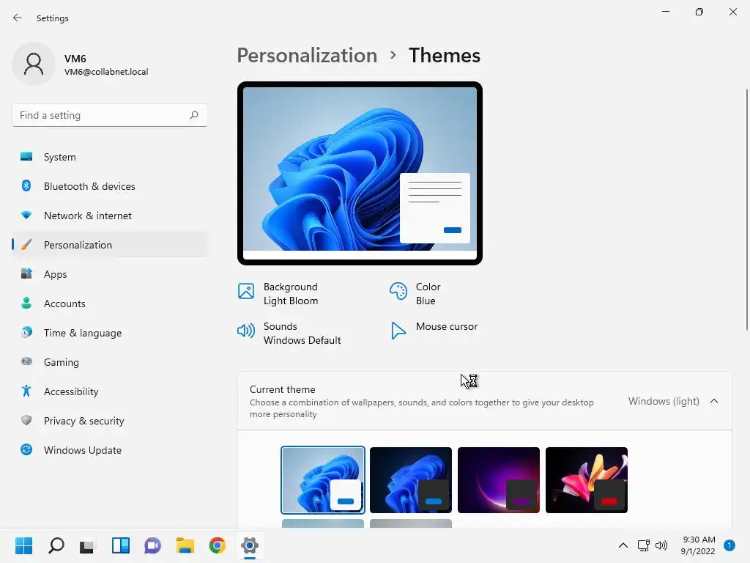Image resolution: width=750 pixels, height=563 pixels.
Task: Open the Windows Start menu
Action: pyautogui.click(x=24, y=545)
